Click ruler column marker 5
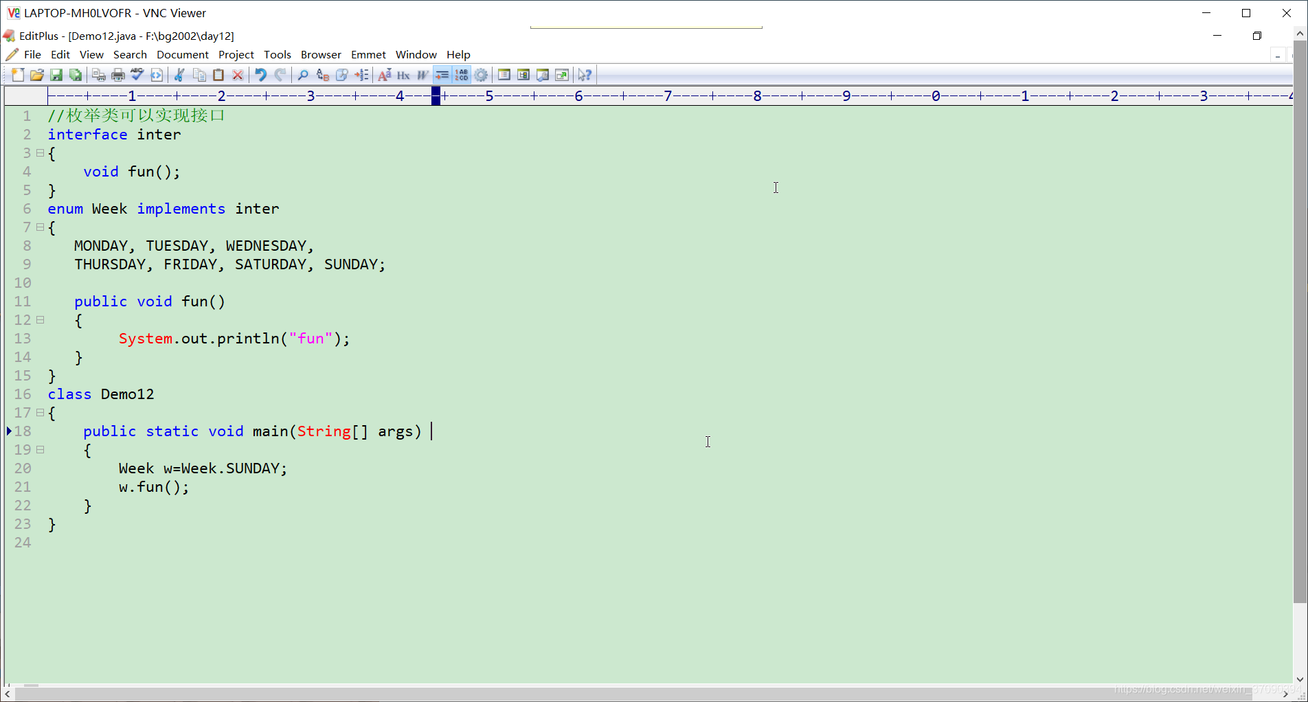 (x=489, y=95)
